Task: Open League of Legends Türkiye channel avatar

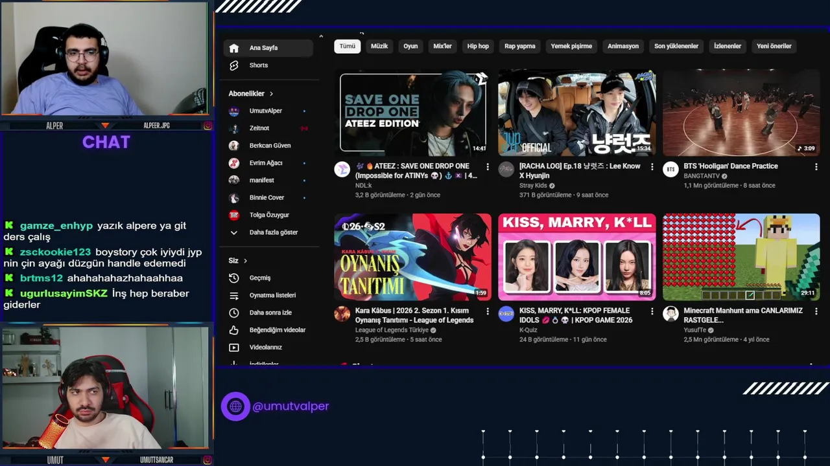Action: pos(342,314)
